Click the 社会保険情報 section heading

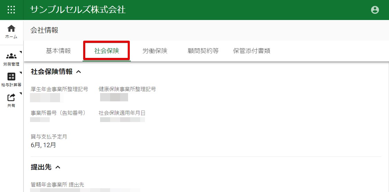point(52,72)
